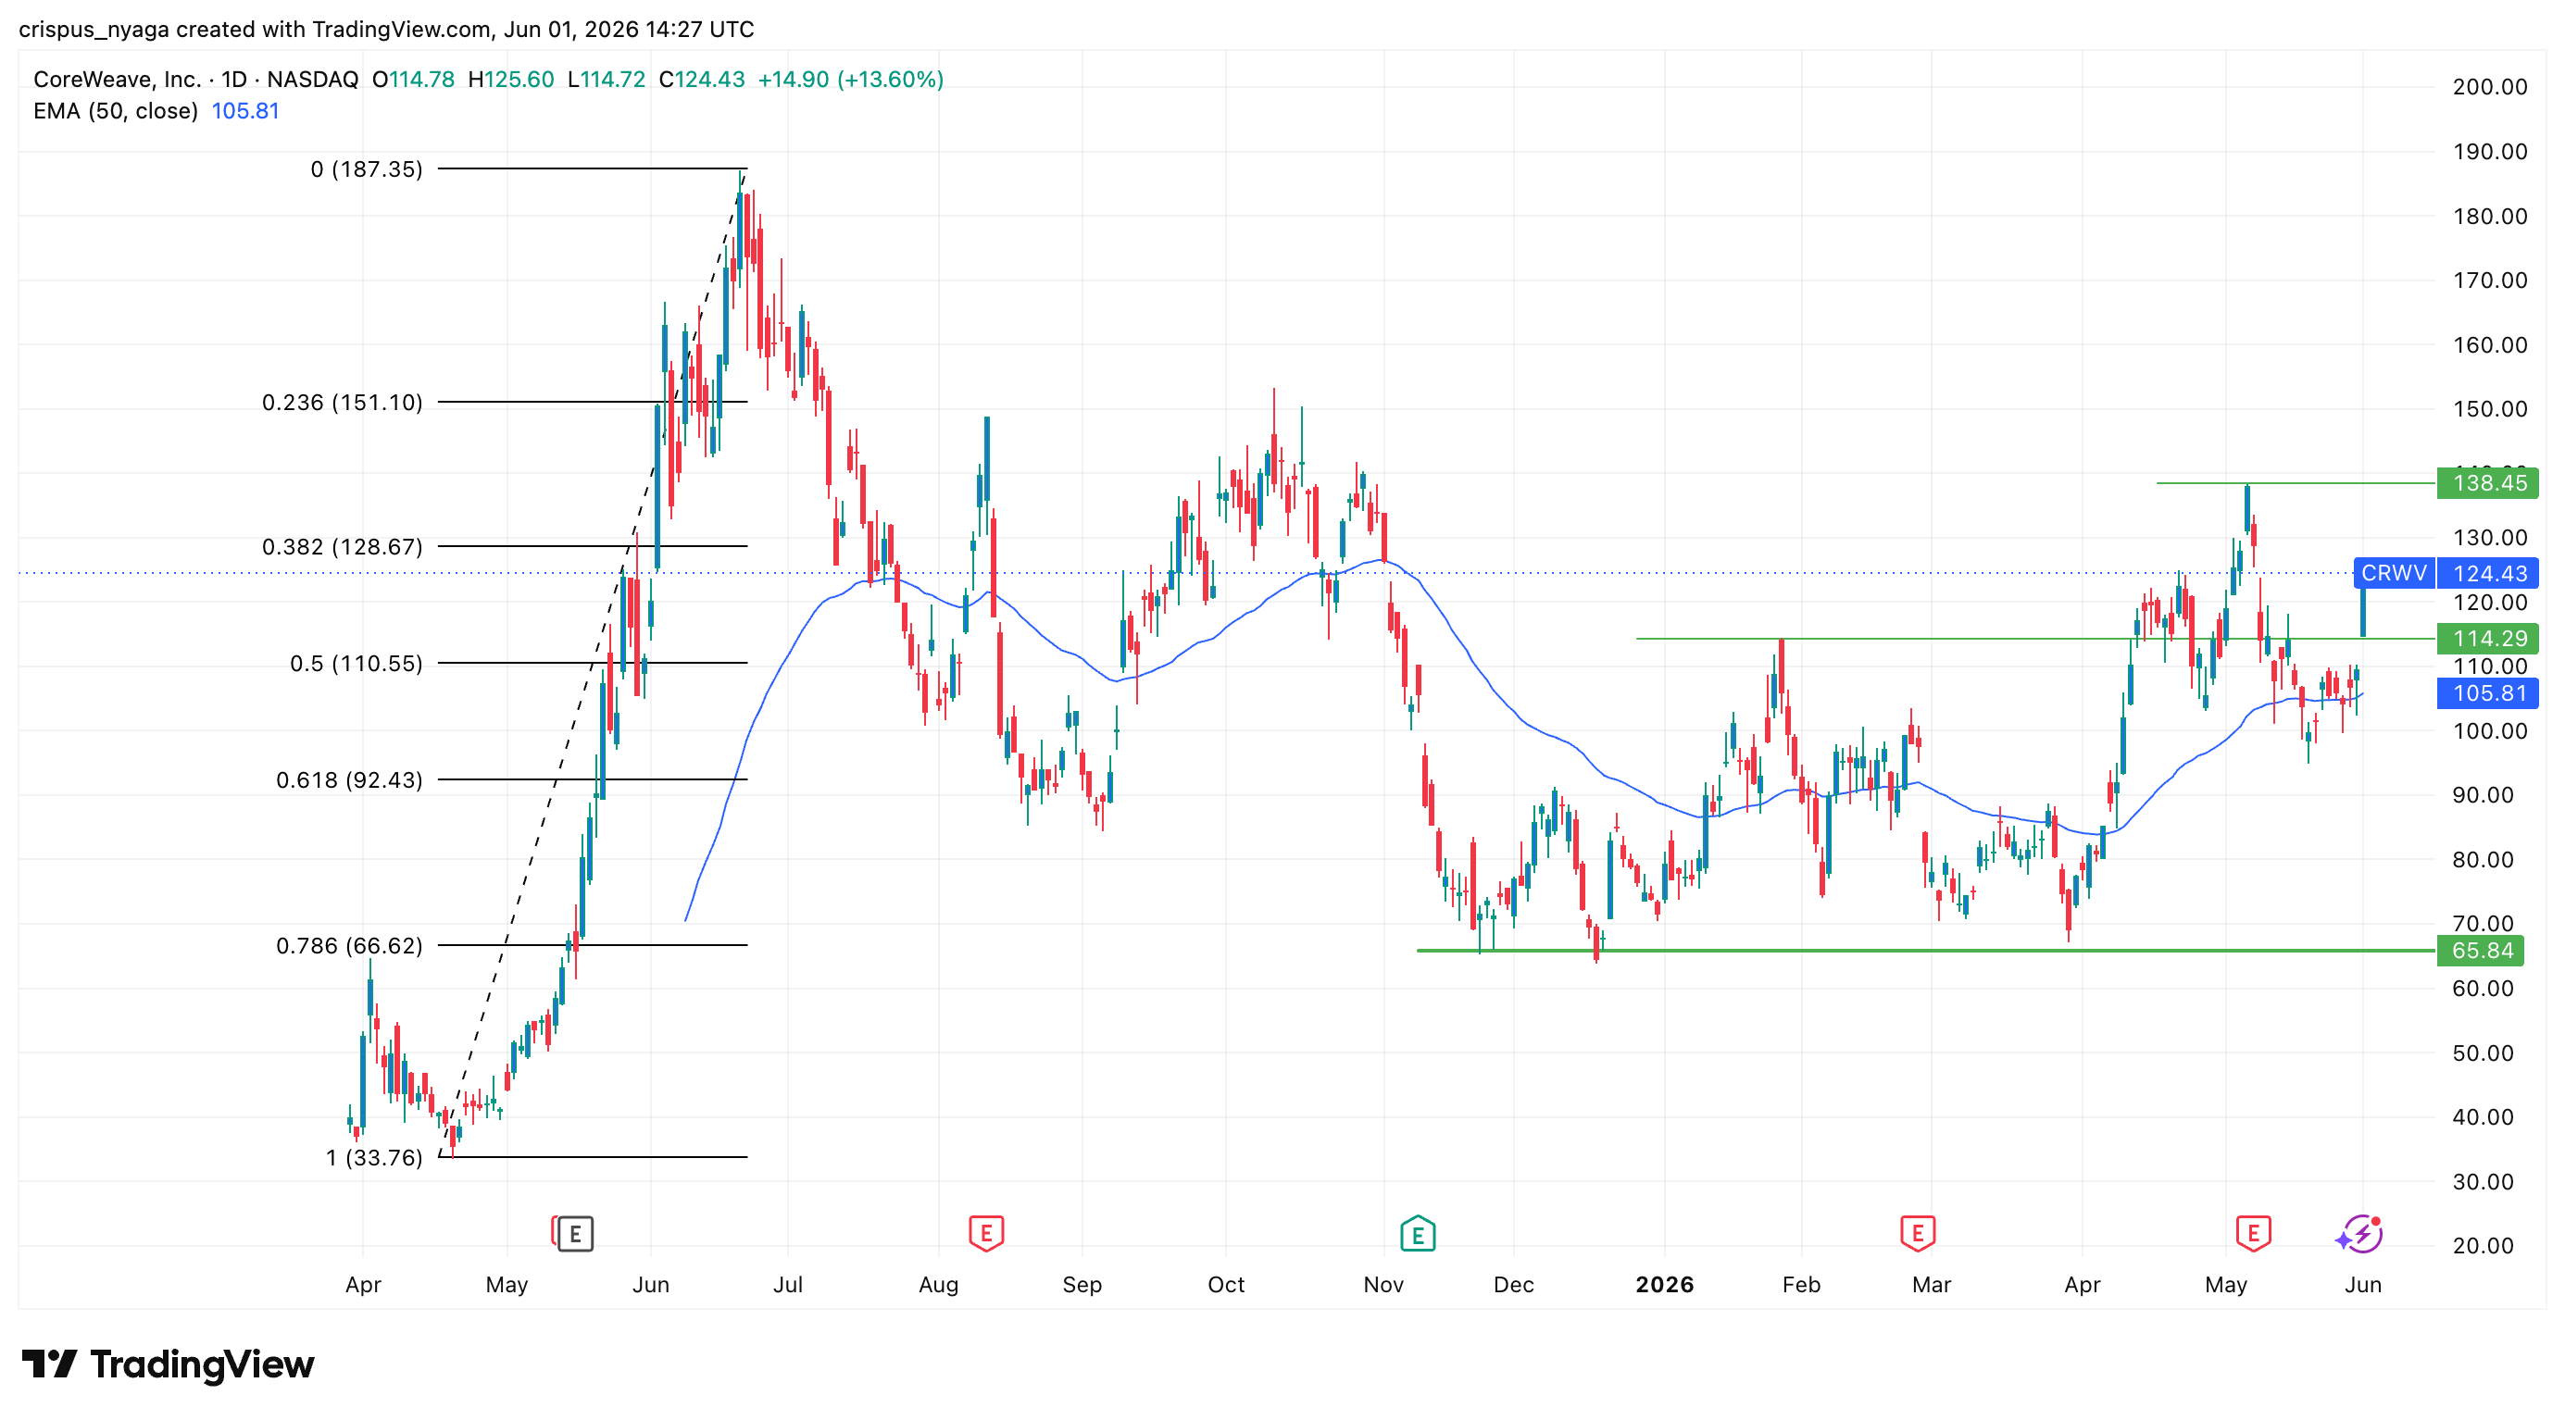Click the 20.00 price axis tick
Screen dimensions: 2565x1420
click(2484, 1245)
